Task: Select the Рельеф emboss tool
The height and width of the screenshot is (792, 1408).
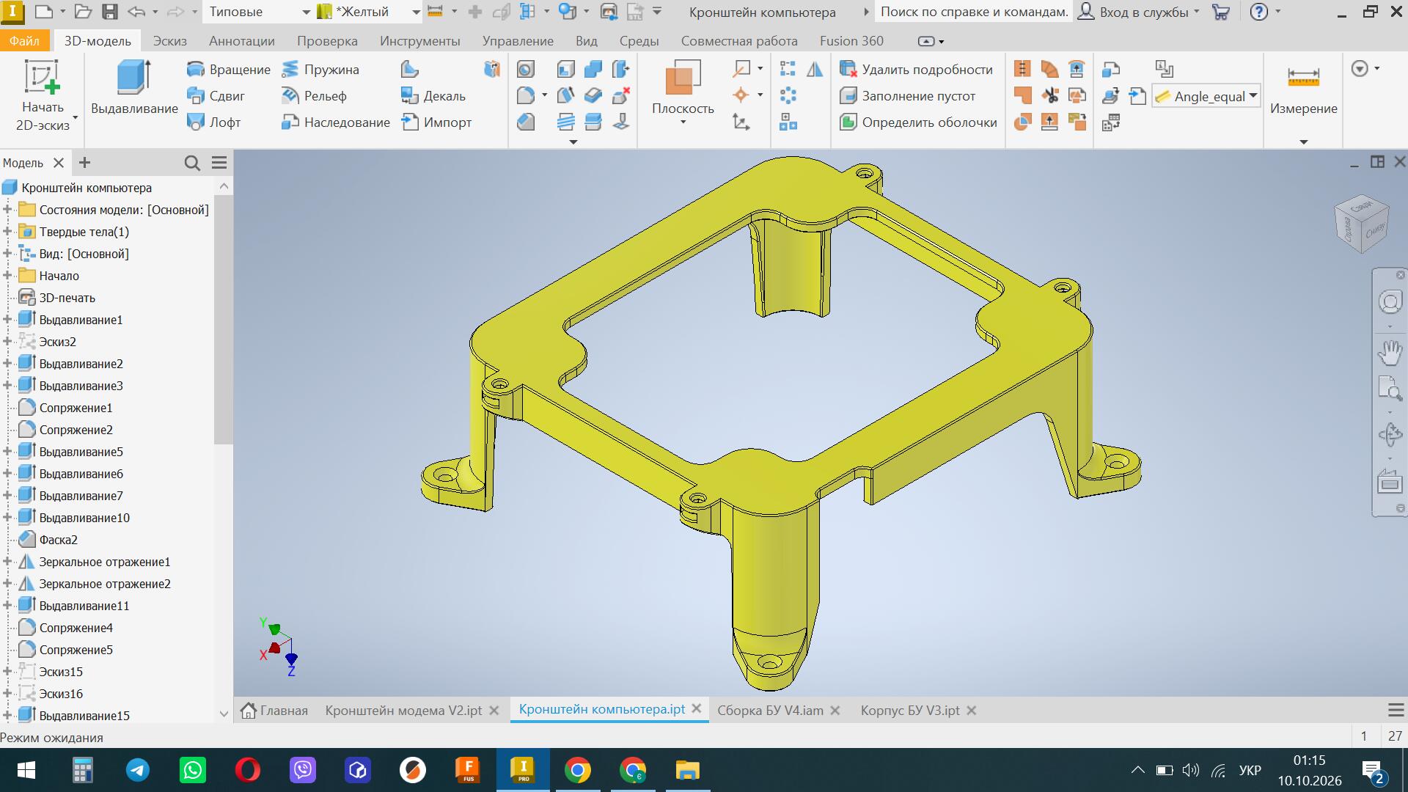Action: 314,96
